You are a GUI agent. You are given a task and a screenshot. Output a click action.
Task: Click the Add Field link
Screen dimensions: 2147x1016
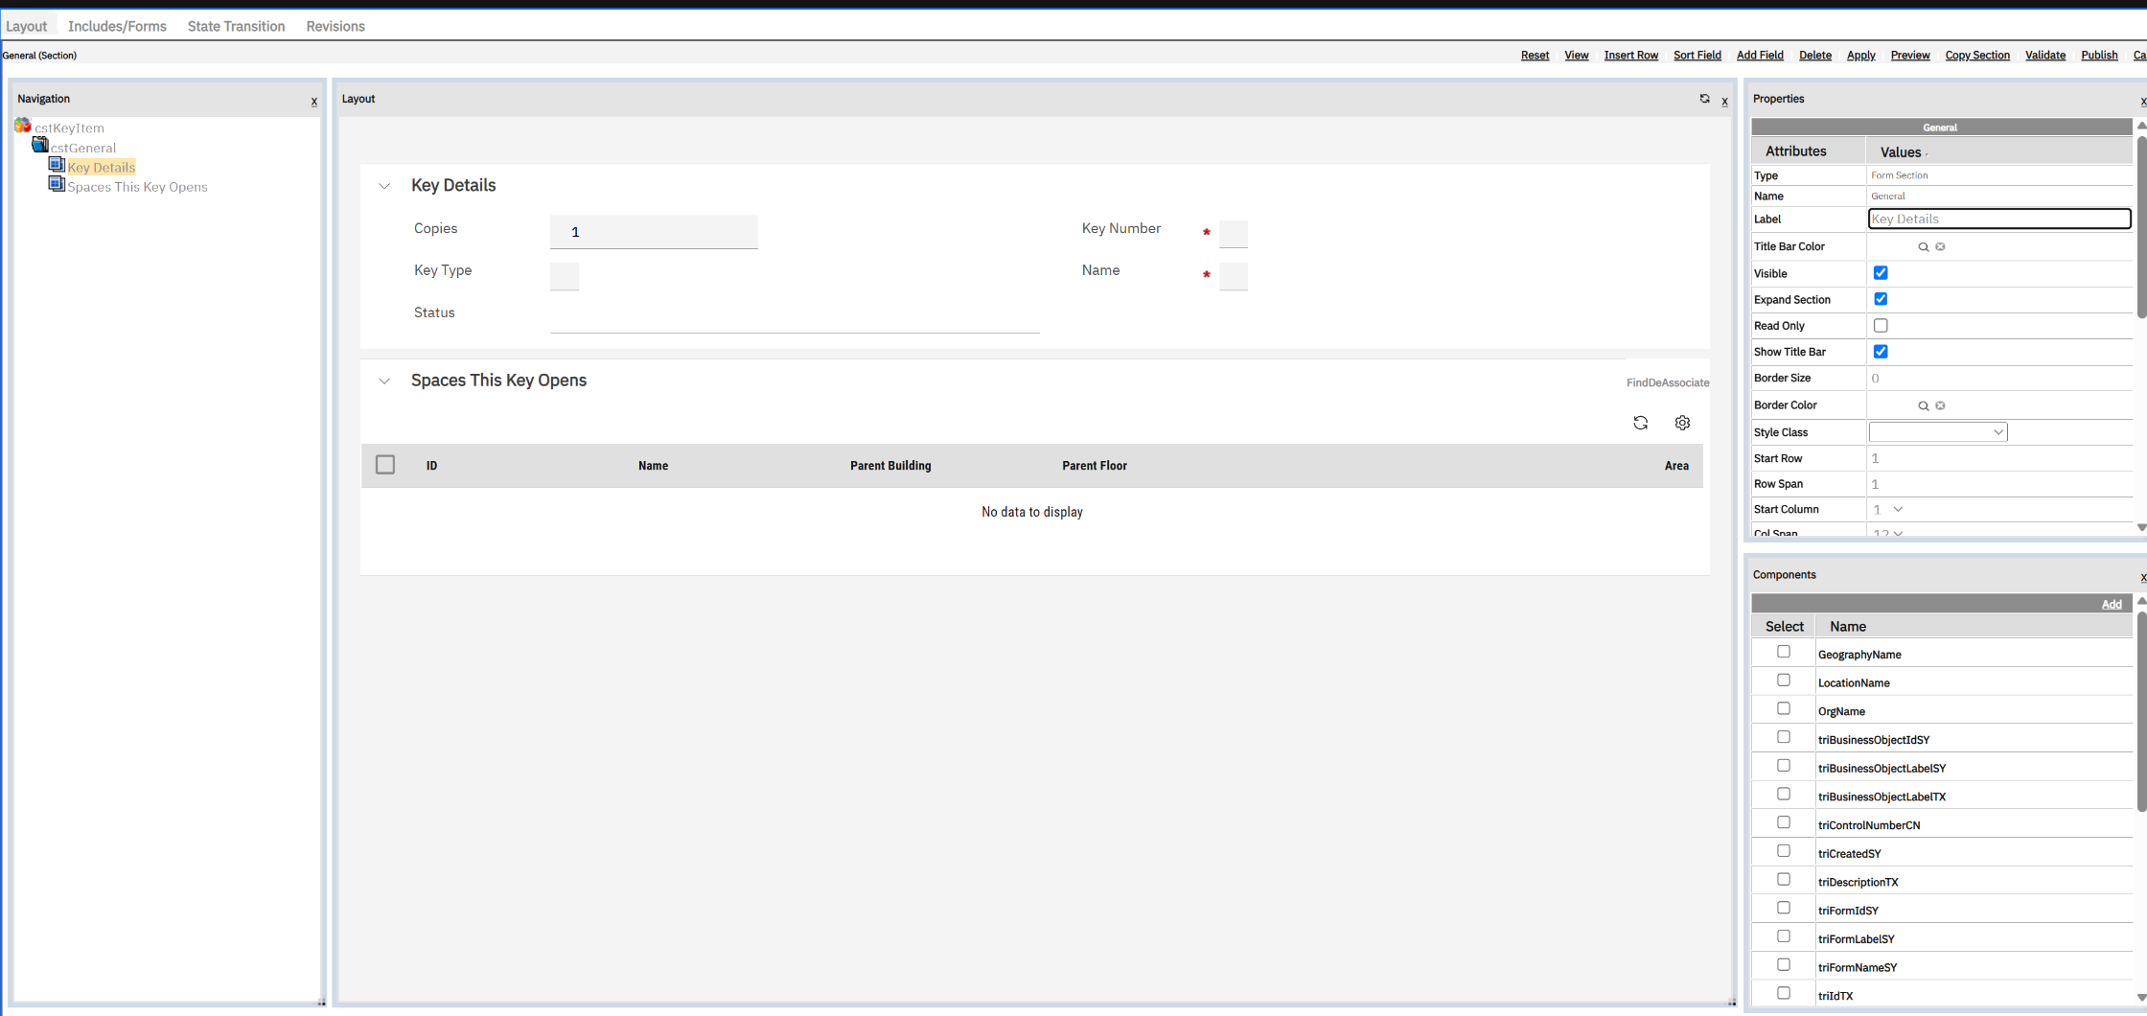point(1760,56)
